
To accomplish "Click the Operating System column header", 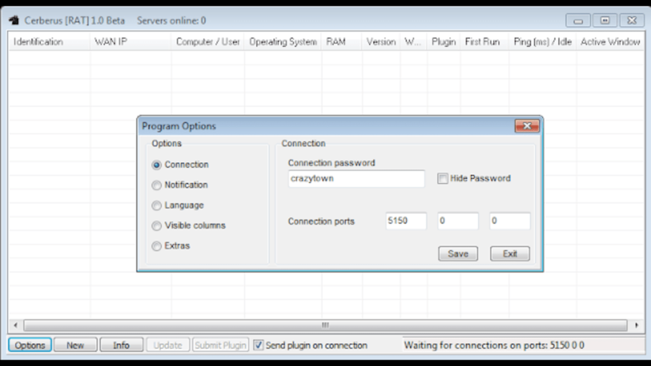I will pyautogui.click(x=283, y=42).
